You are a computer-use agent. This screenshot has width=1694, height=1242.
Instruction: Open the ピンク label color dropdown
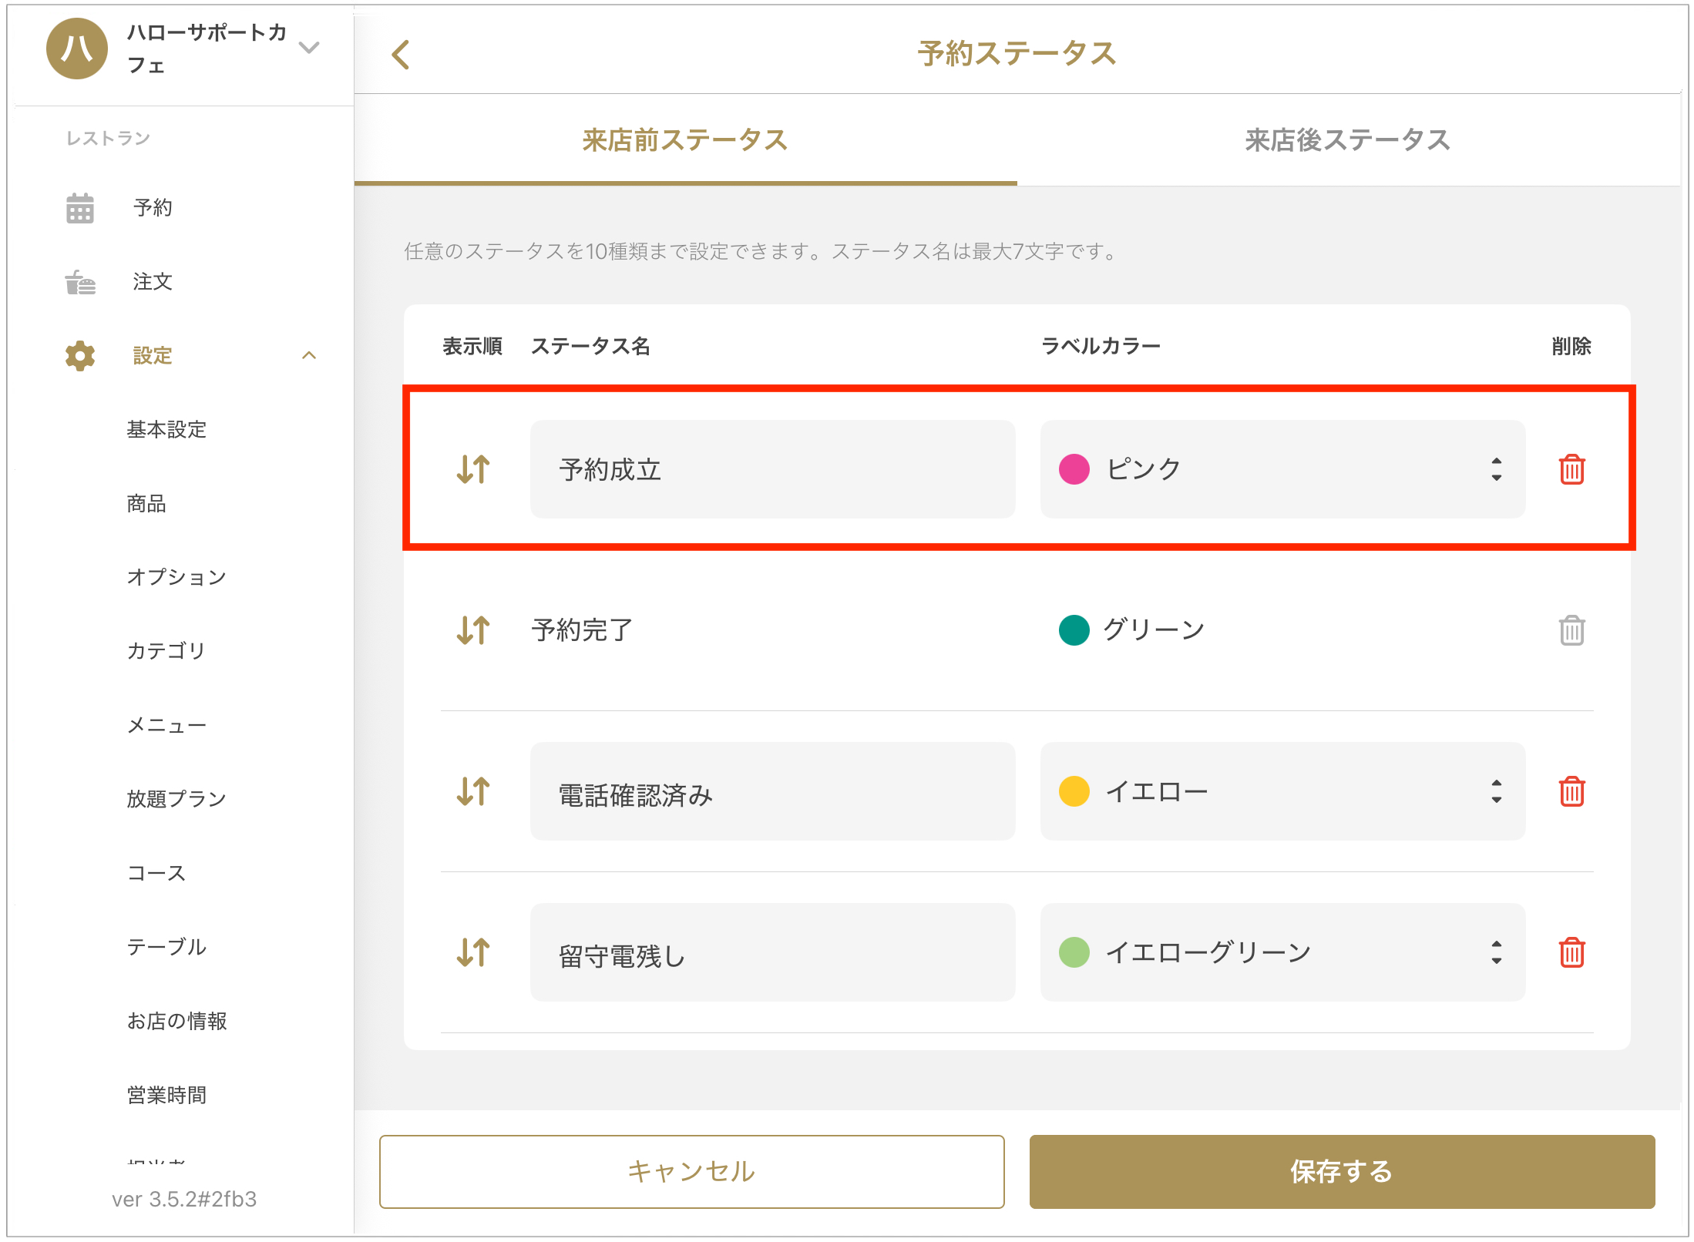(1282, 469)
